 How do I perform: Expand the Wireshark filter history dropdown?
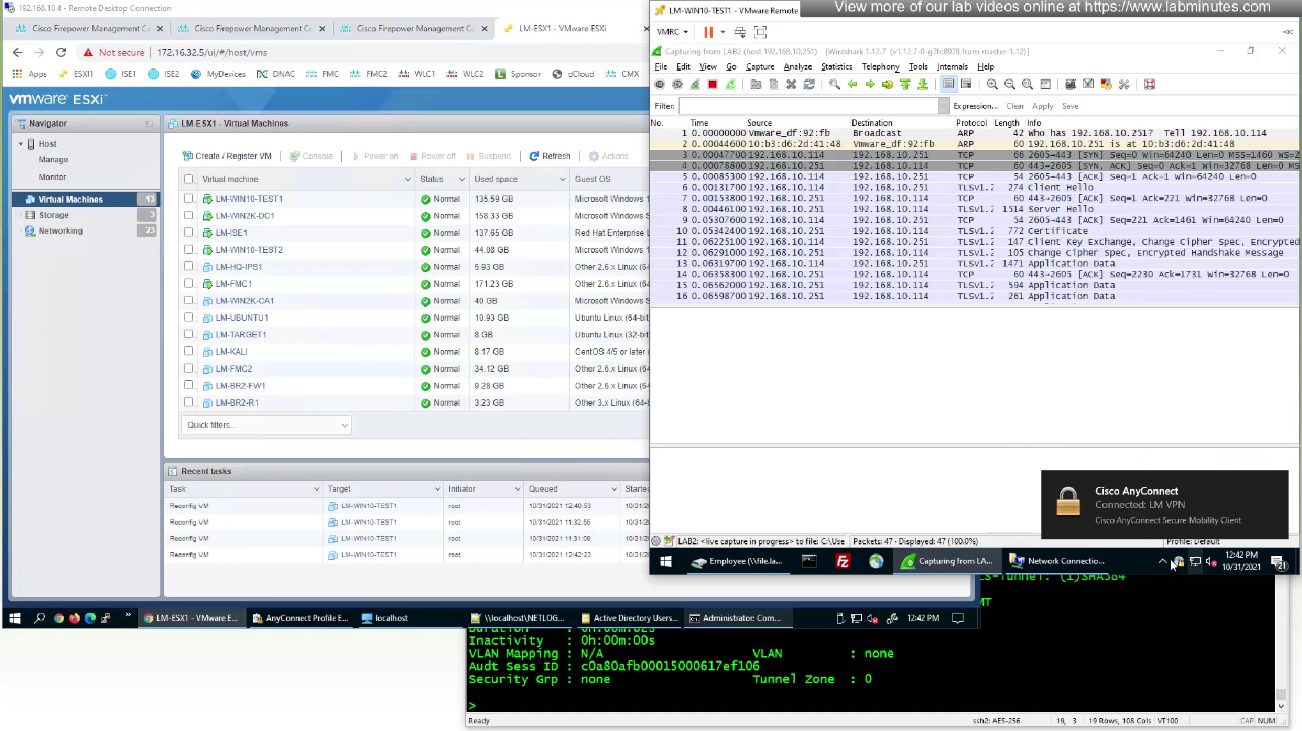click(943, 106)
